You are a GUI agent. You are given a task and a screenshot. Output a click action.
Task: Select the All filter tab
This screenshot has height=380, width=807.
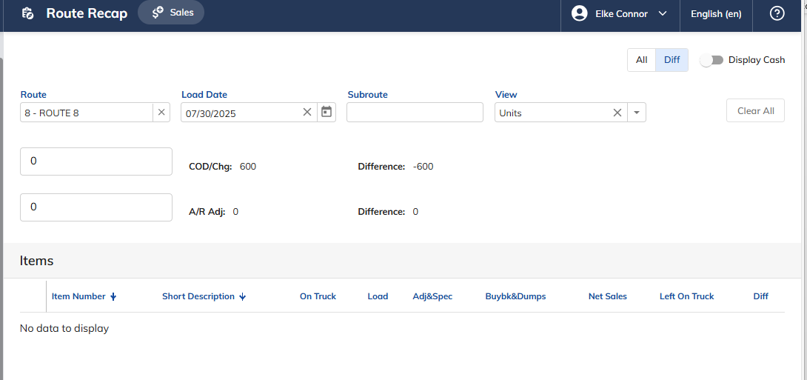click(x=641, y=60)
